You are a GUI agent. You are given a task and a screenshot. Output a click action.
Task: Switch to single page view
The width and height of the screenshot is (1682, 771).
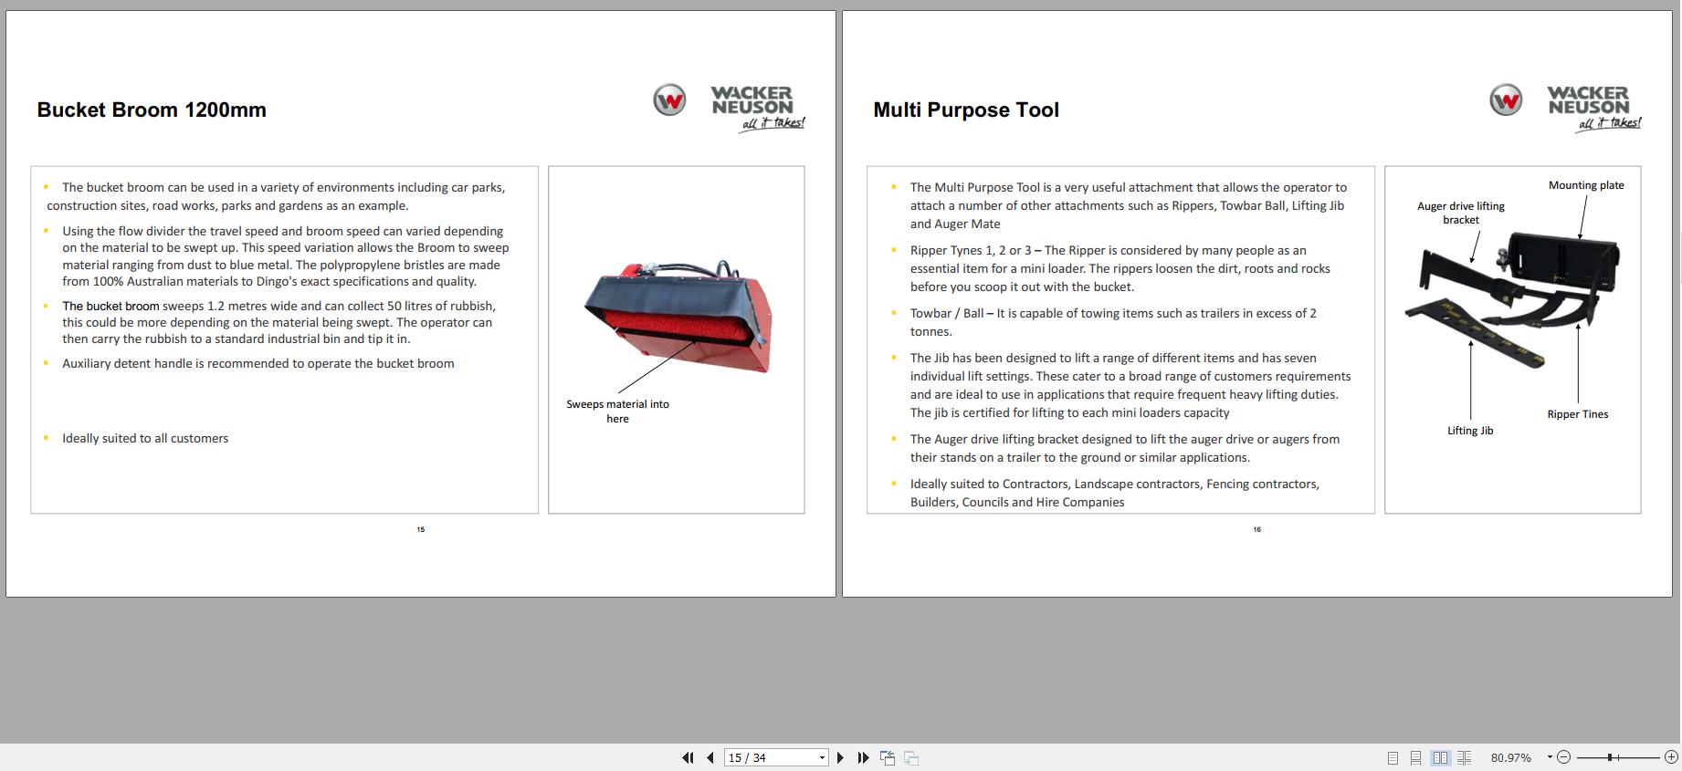point(1393,757)
